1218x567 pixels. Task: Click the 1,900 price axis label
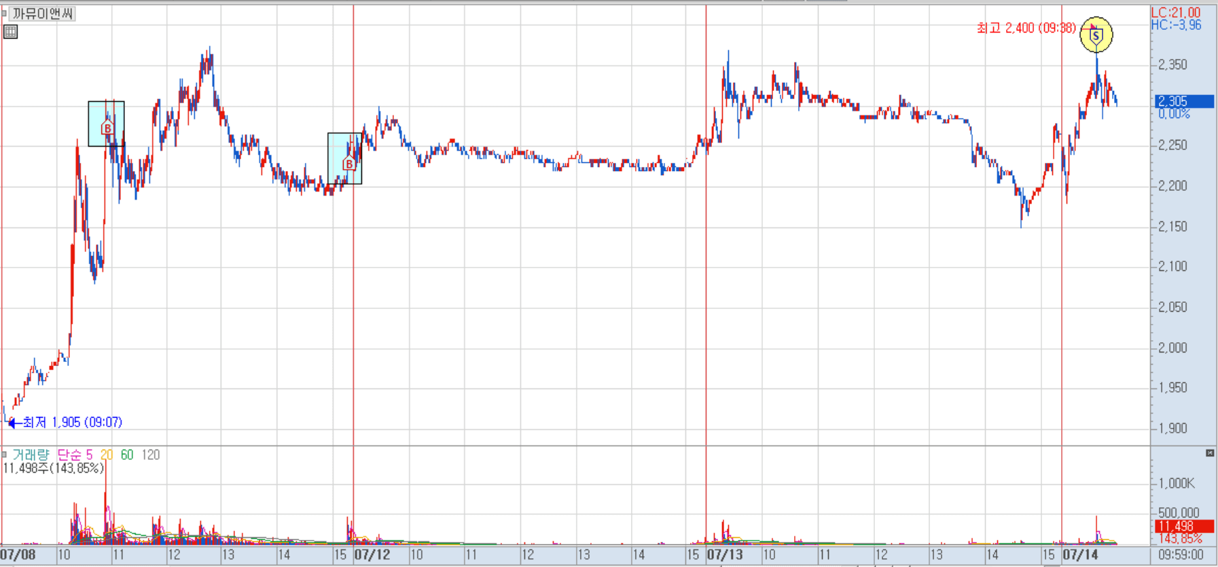(1172, 428)
